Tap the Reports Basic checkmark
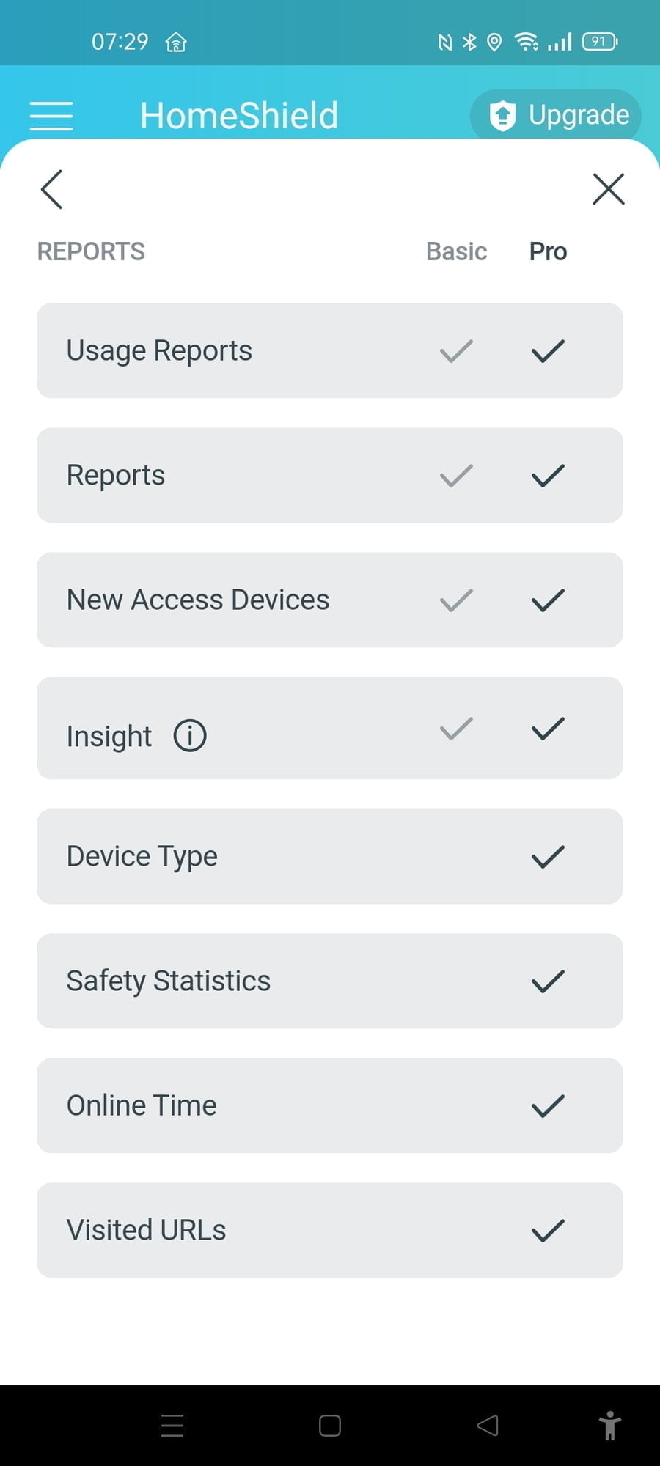660x1466 pixels. click(x=456, y=476)
